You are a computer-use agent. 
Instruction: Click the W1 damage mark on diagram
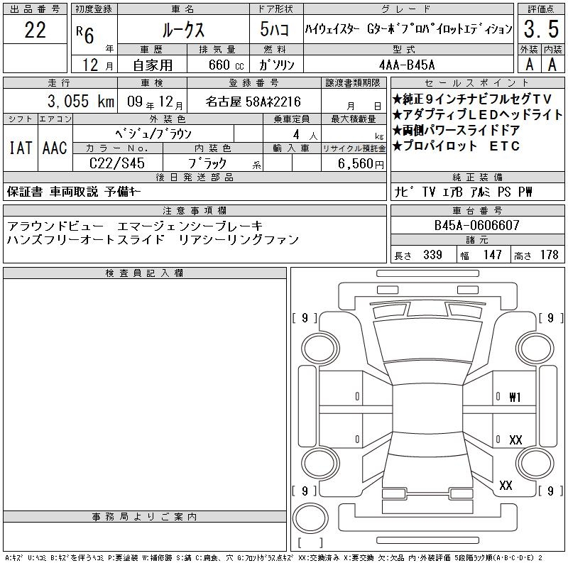tap(515, 398)
